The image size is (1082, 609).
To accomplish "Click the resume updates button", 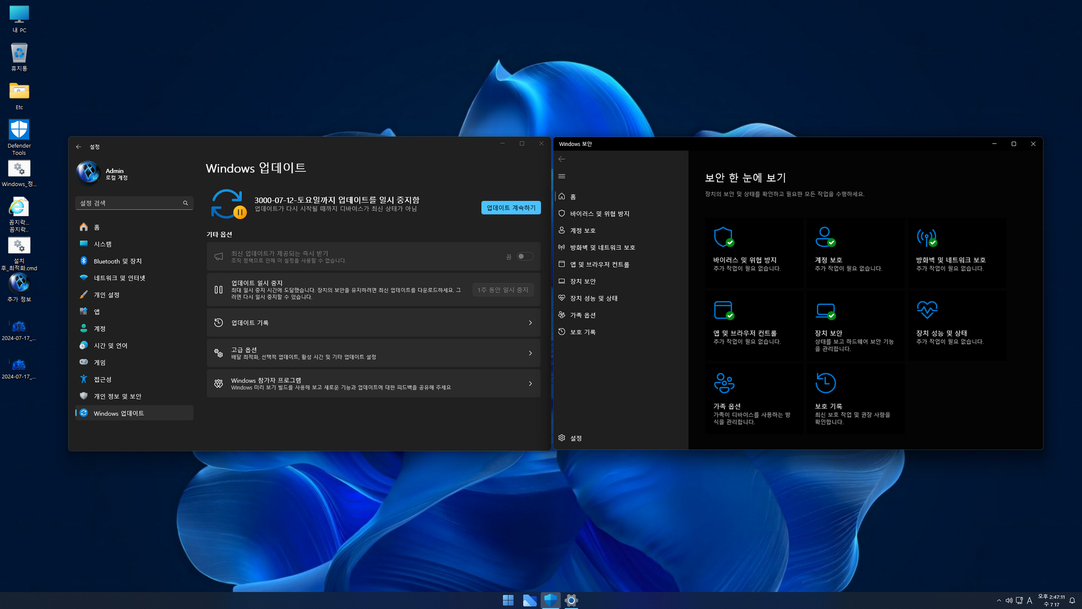I will tap(511, 208).
